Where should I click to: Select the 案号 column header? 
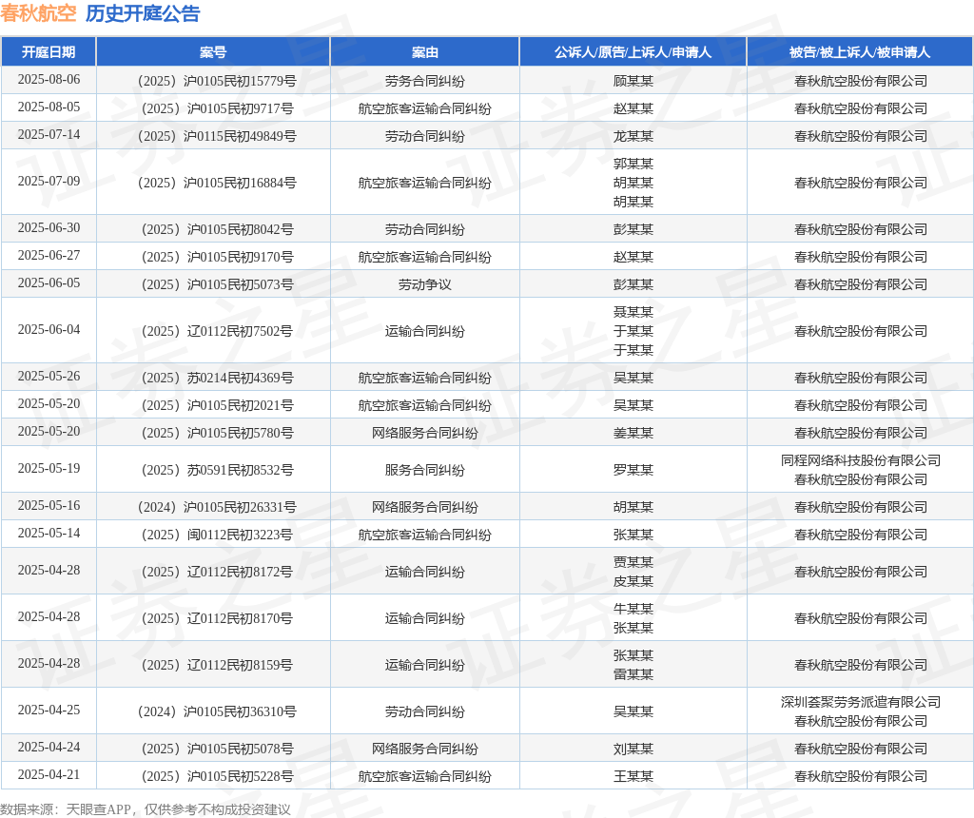click(213, 52)
